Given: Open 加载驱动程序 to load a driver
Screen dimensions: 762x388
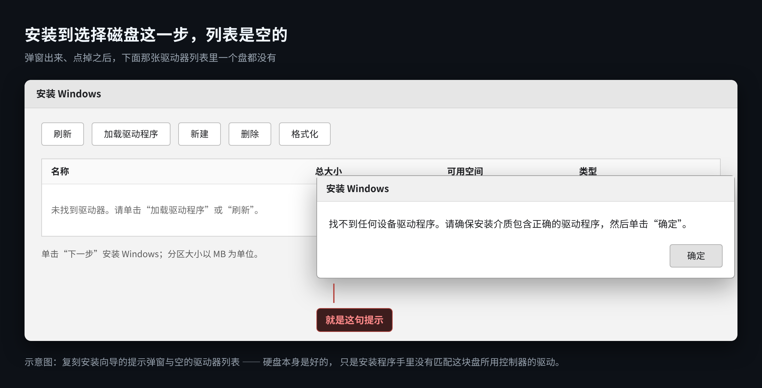Looking at the screenshot, I should coord(131,134).
